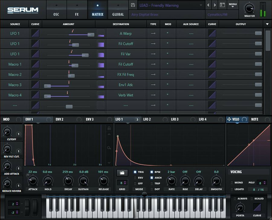The image size is (272, 220).
Task: Enable MONO voicing checkbox
Action: [232, 183]
